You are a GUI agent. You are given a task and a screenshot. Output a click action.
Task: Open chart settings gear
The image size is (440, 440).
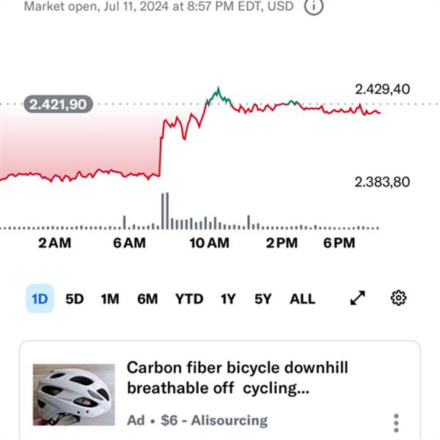pyautogui.click(x=398, y=298)
